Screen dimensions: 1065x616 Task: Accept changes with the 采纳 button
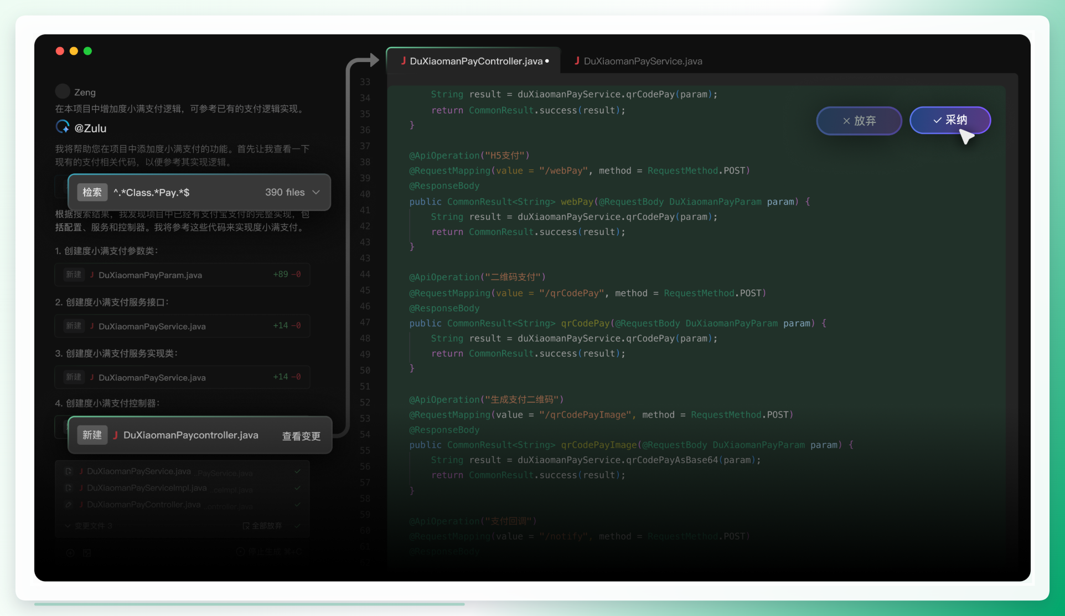(x=950, y=120)
